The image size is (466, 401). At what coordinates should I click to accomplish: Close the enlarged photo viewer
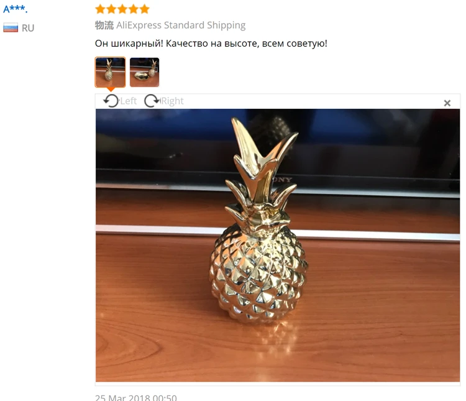[447, 103]
